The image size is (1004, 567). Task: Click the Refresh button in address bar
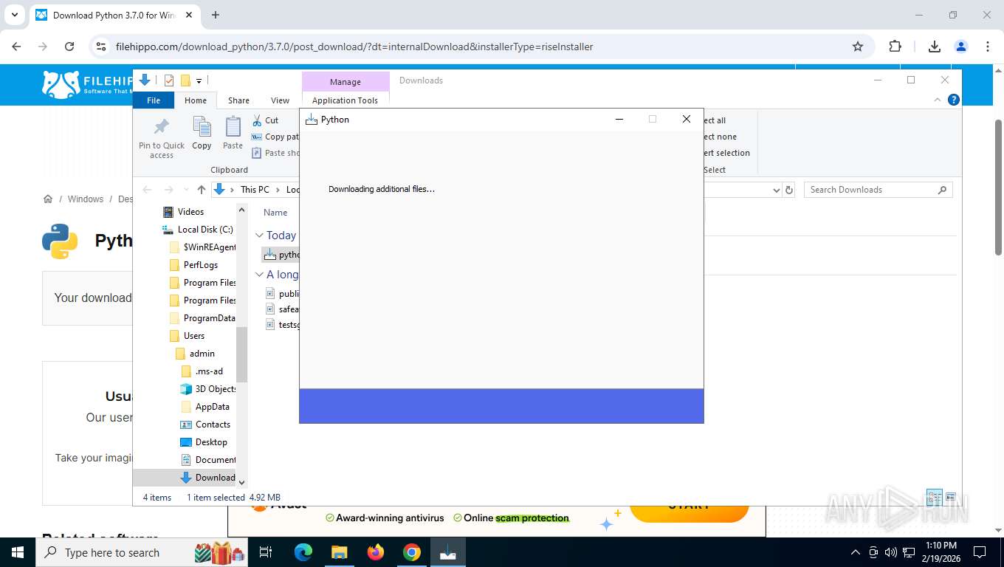click(789, 190)
